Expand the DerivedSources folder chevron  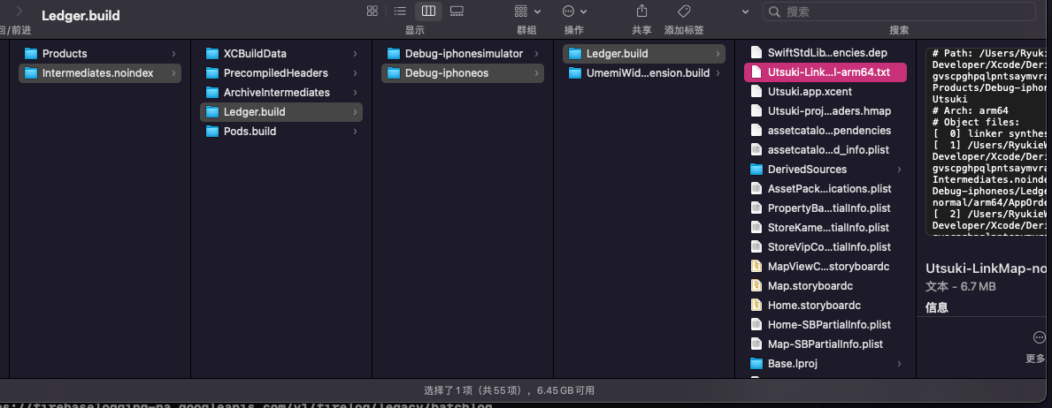click(x=899, y=170)
